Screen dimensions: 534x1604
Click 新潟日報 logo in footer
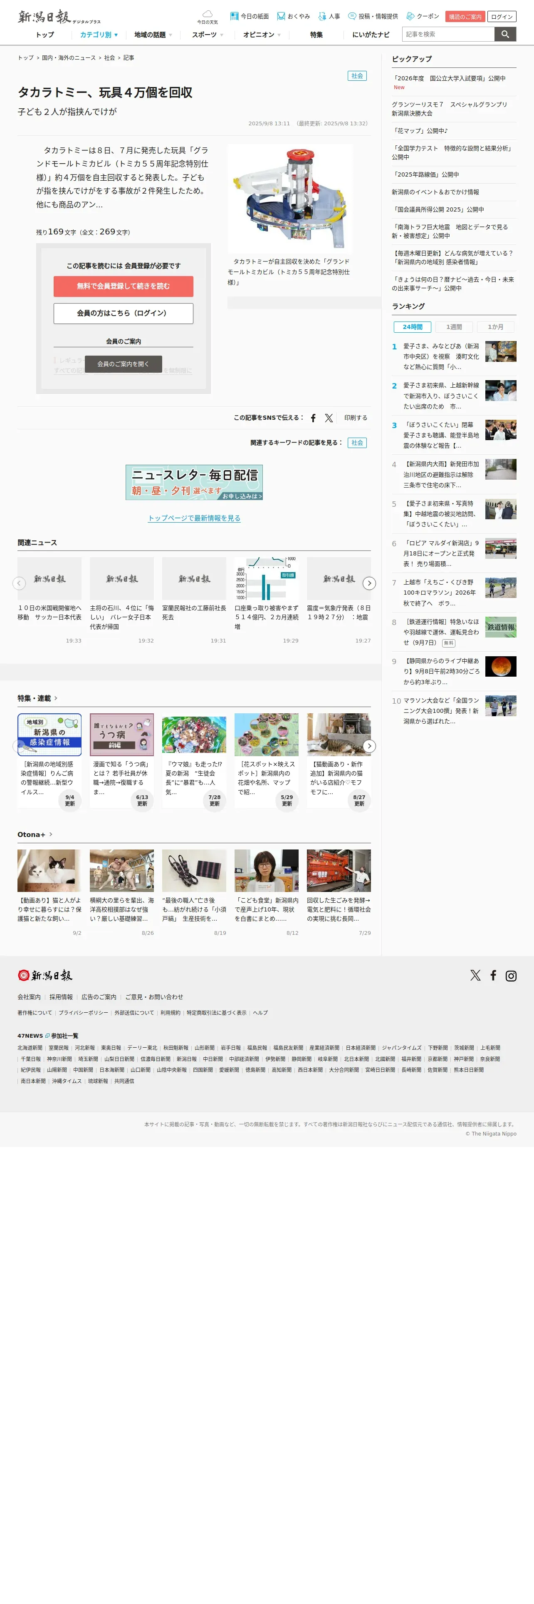[45, 975]
